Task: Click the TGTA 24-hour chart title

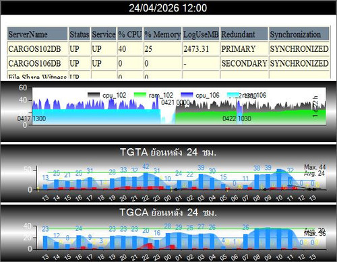Action: click(168, 152)
